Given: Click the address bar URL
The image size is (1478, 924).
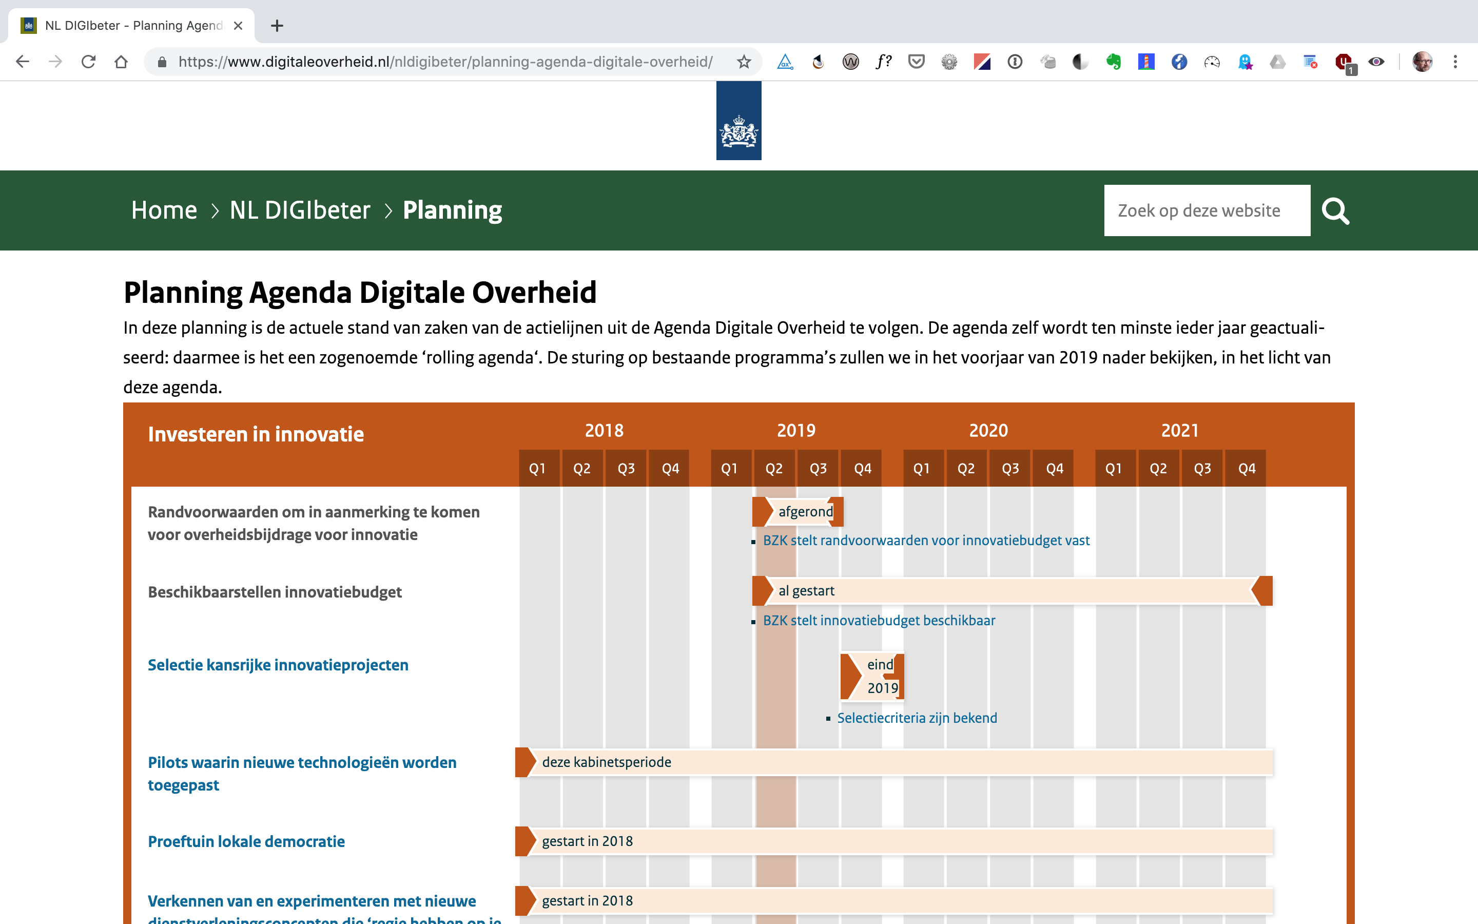Looking at the screenshot, I should click(446, 62).
